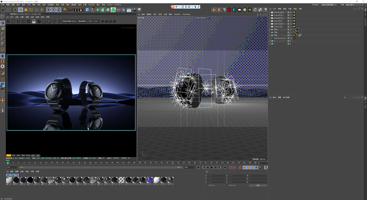Screen dimensions: 367x200
Task: Select the purple material swatch numbered 3
Action: coord(149,180)
